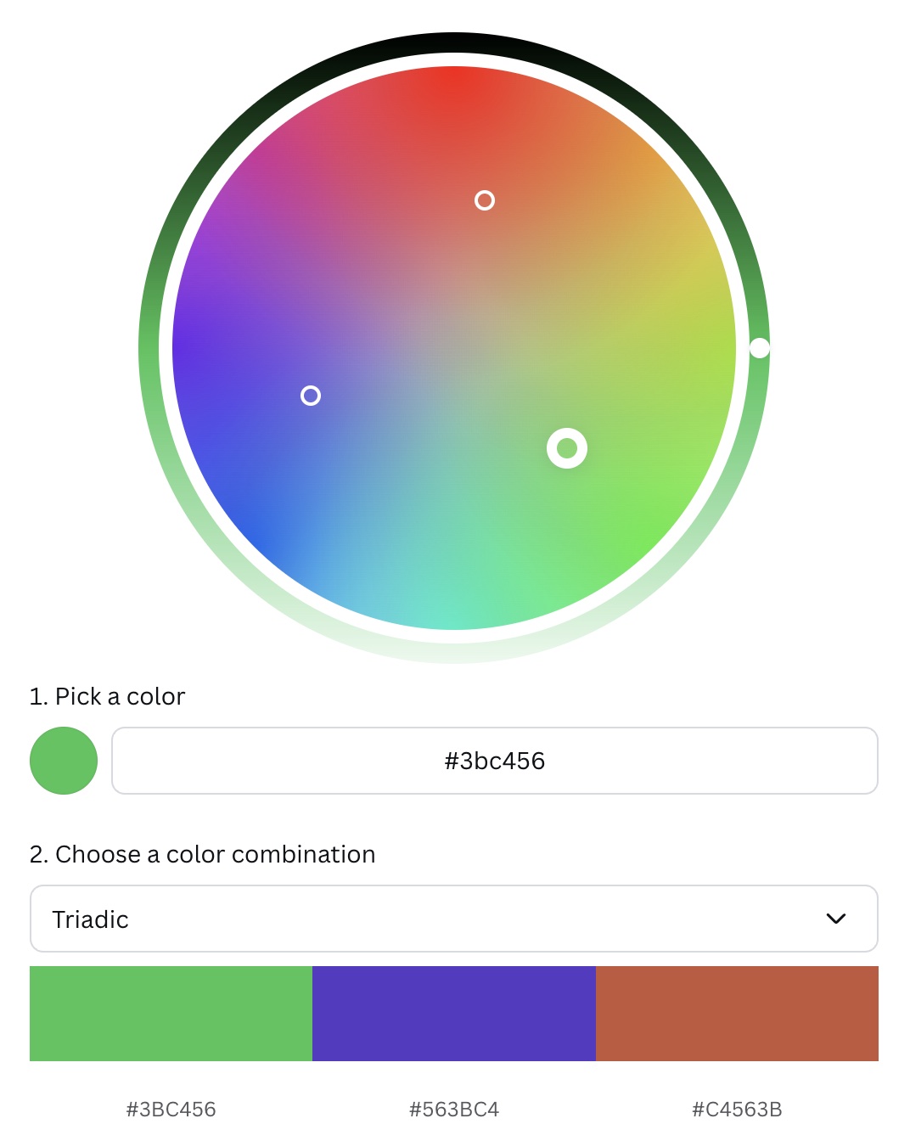The image size is (910, 1141).
Task: Pick cyan at the wheel's bottom edge
Action: 454,618
